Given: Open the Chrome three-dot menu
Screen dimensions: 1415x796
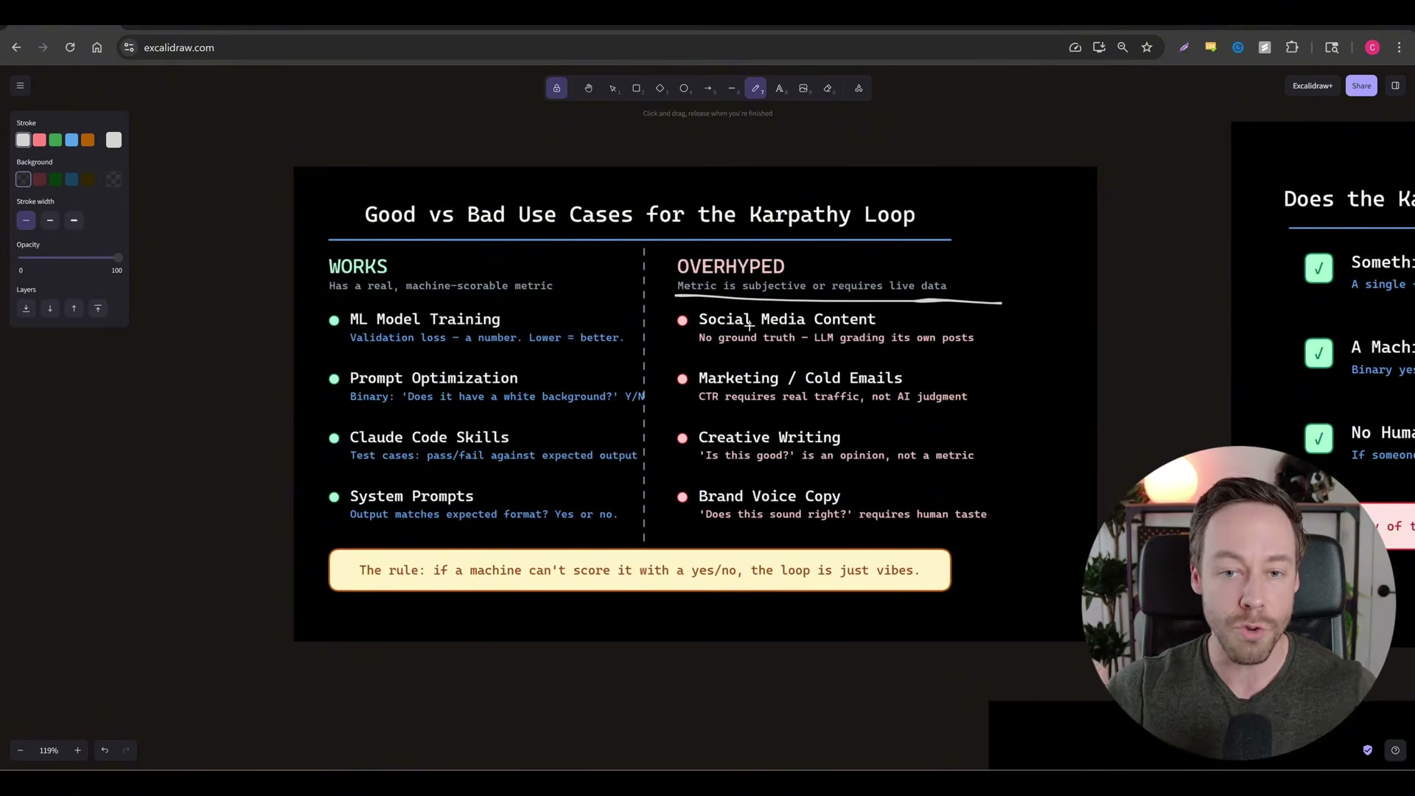Looking at the screenshot, I should point(1399,47).
